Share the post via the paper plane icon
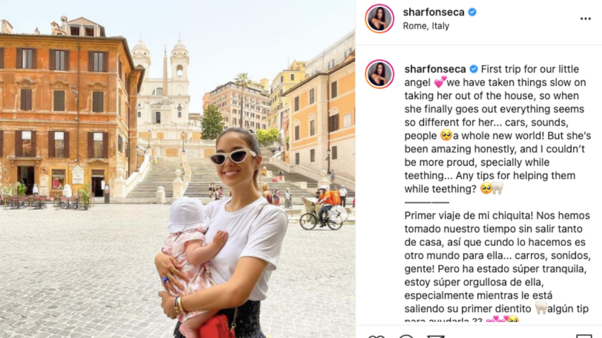This screenshot has width=602, height=338. [436, 336]
